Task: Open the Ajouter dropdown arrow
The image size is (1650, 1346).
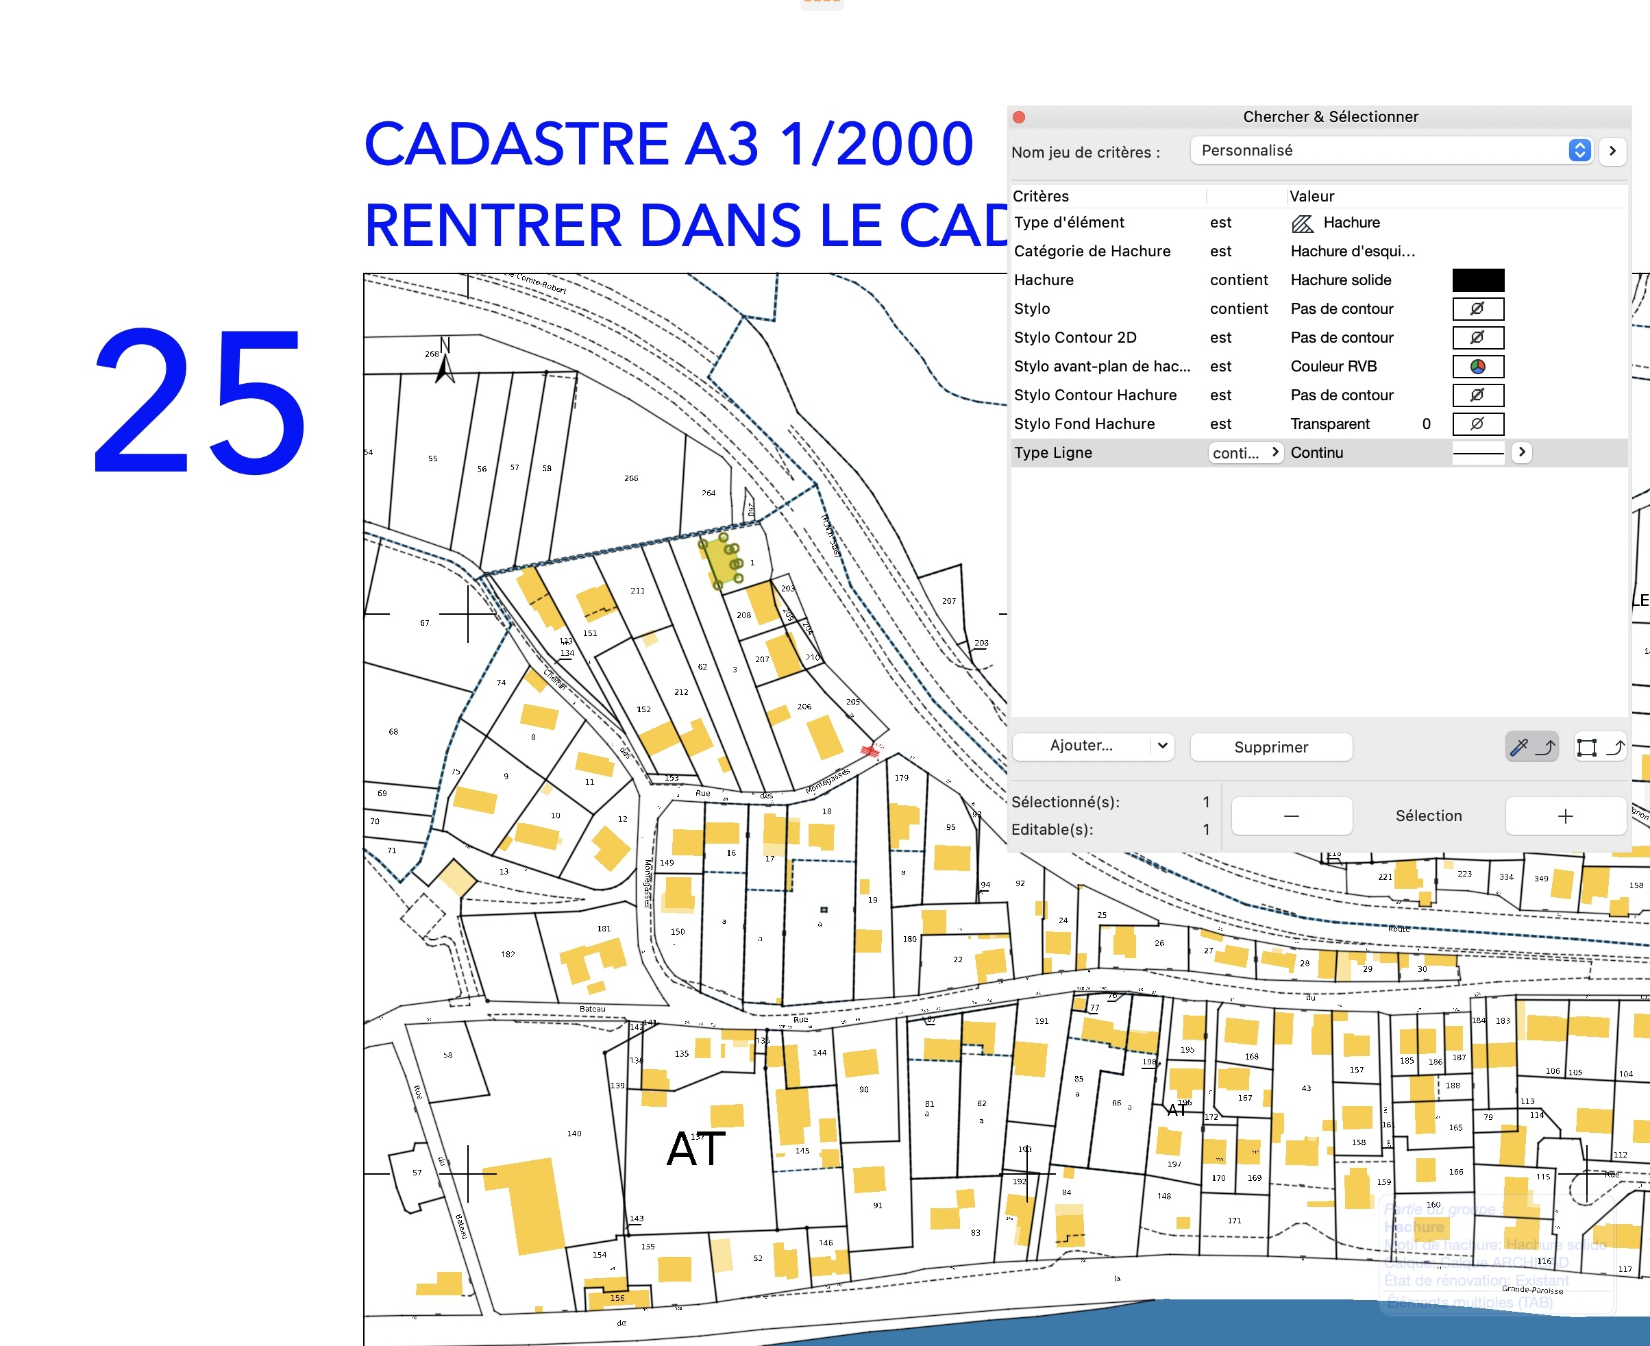Action: click(1161, 746)
